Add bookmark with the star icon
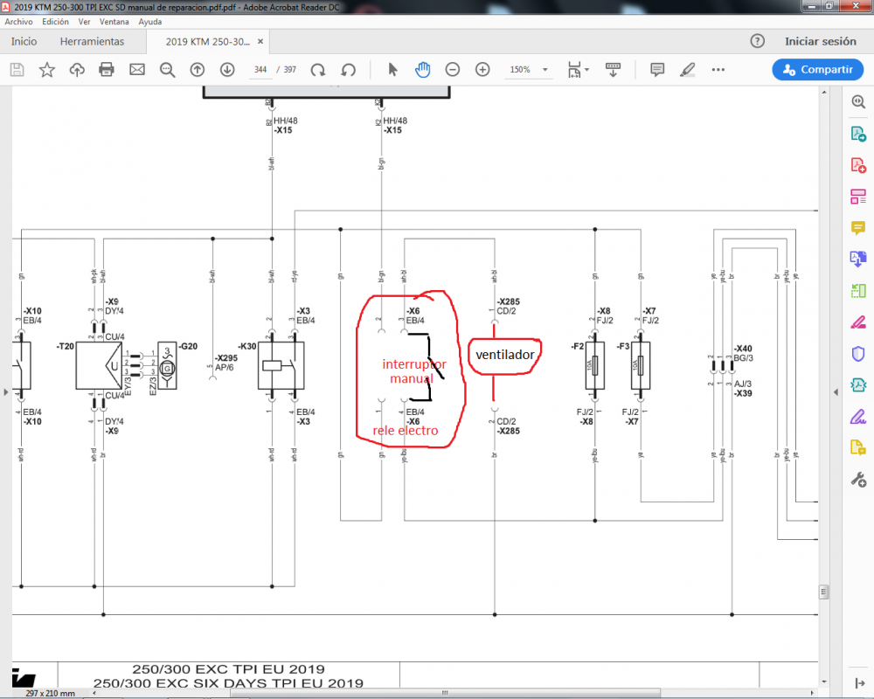Viewport: 874px width, 699px height. click(x=47, y=70)
